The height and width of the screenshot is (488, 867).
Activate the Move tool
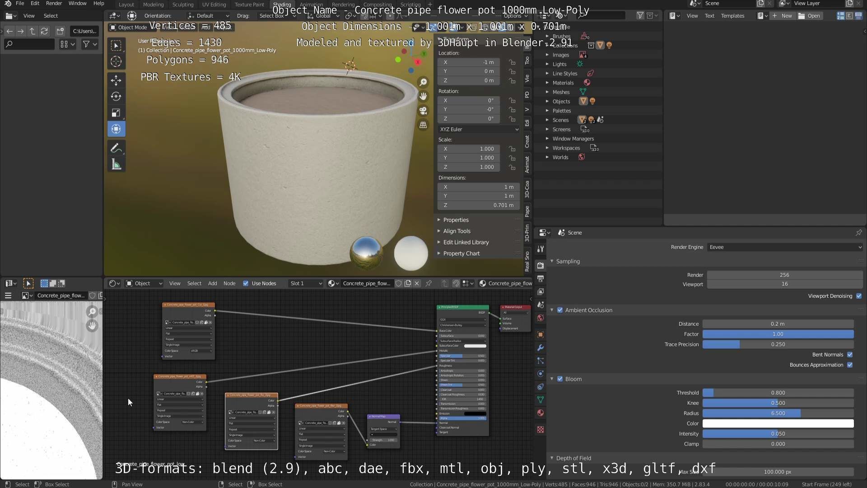116,80
